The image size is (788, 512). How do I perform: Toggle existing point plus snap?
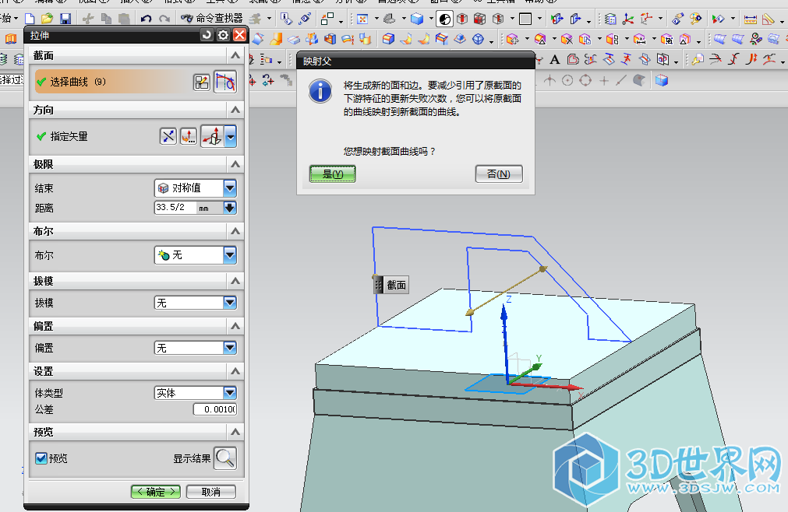tap(604, 80)
